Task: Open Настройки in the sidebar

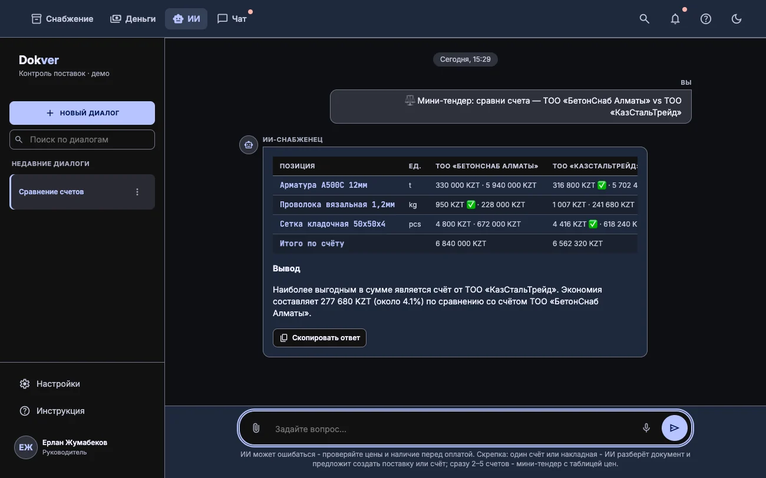Action: (x=82, y=384)
